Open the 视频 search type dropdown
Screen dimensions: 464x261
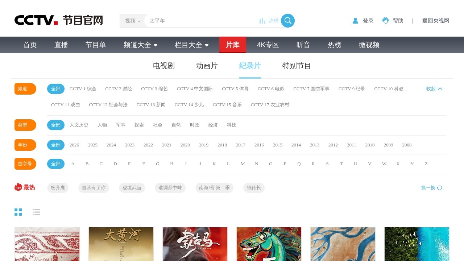[133, 21]
